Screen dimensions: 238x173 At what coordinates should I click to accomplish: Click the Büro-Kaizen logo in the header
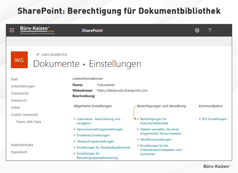point(37,30)
